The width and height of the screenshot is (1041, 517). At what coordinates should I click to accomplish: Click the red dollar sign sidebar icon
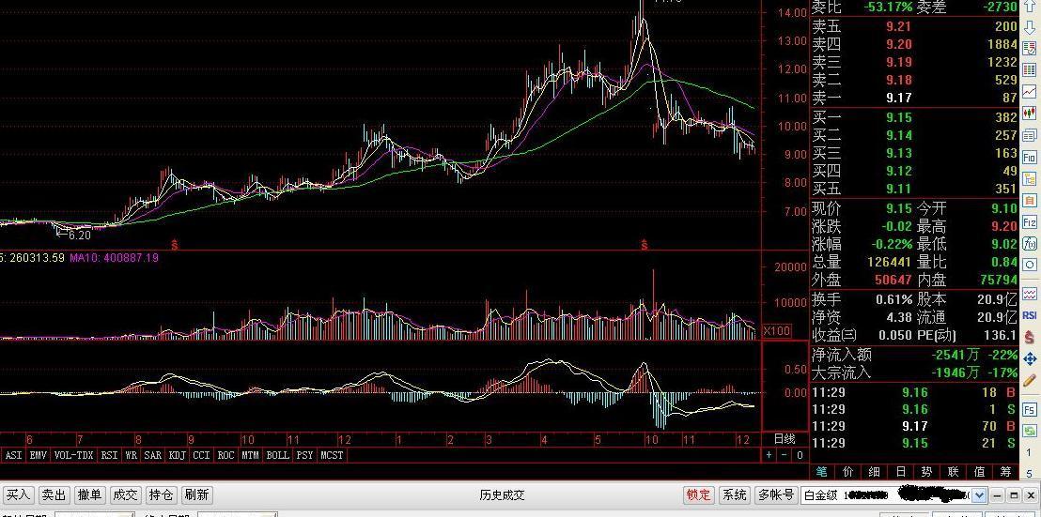click(x=1030, y=338)
